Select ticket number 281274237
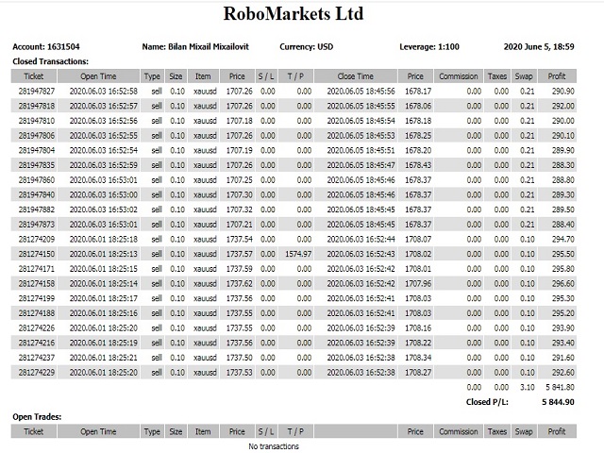This screenshot has width=604, height=453. pyautogui.click(x=37, y=358)
